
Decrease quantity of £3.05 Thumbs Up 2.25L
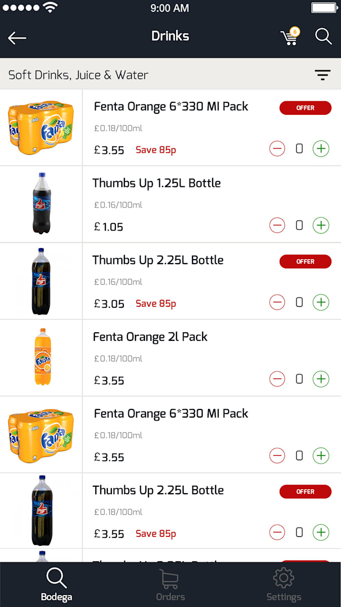click(277, 302)
